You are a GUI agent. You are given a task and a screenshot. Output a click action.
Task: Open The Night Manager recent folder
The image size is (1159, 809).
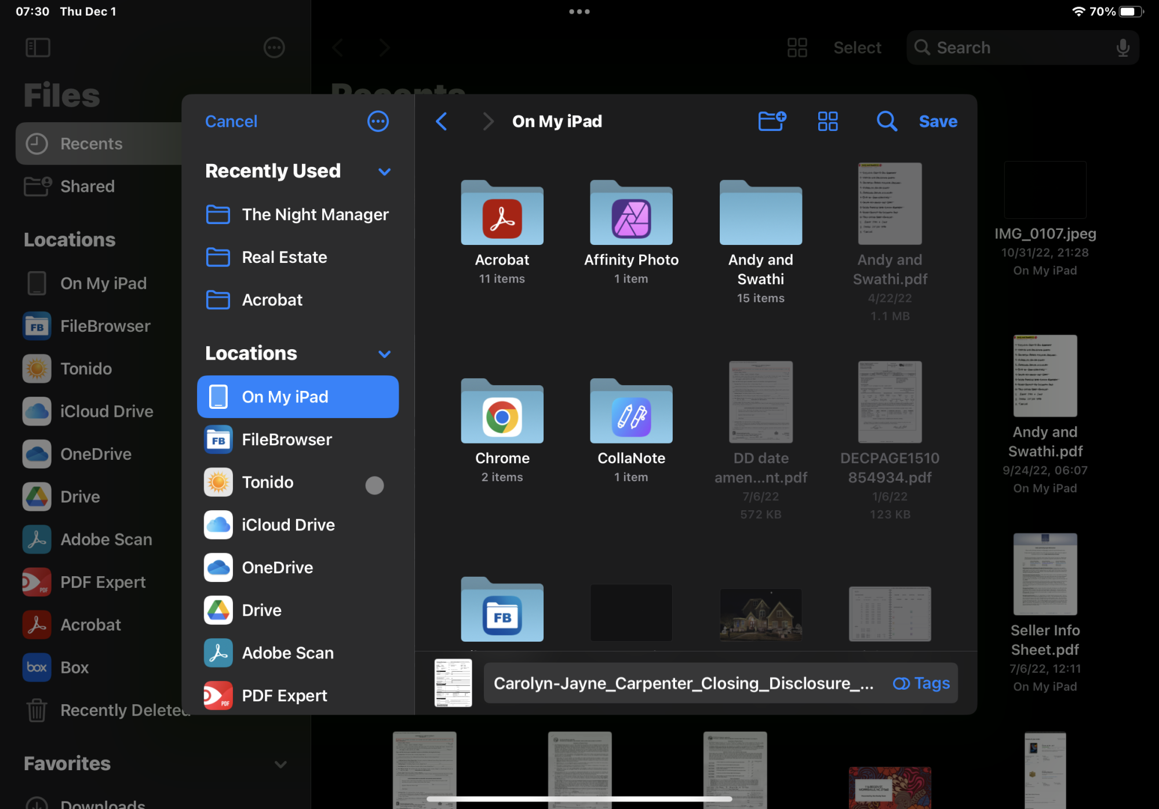point(298,214)
